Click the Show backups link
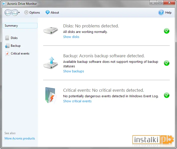The width and height of the screenshot is (177, 149). coord(73,71)
